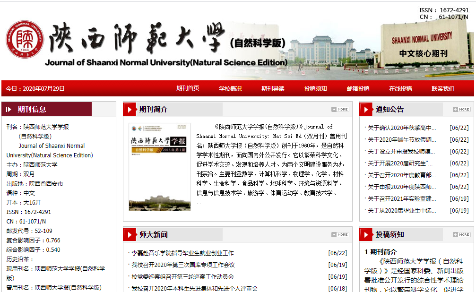This screenshot has height=292, width=476.
Task: Click the red arrow icon beside 师大新闻
Action: tap(130, 235)
